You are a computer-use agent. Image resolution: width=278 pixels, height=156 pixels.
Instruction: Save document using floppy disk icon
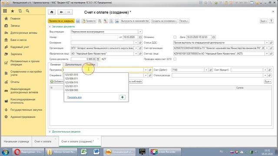point(78,21)
